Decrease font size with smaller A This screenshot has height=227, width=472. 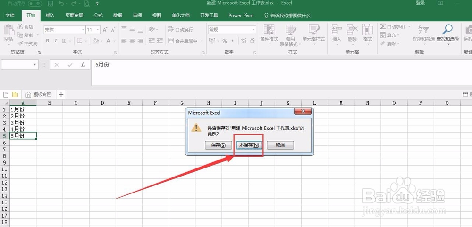113,30
